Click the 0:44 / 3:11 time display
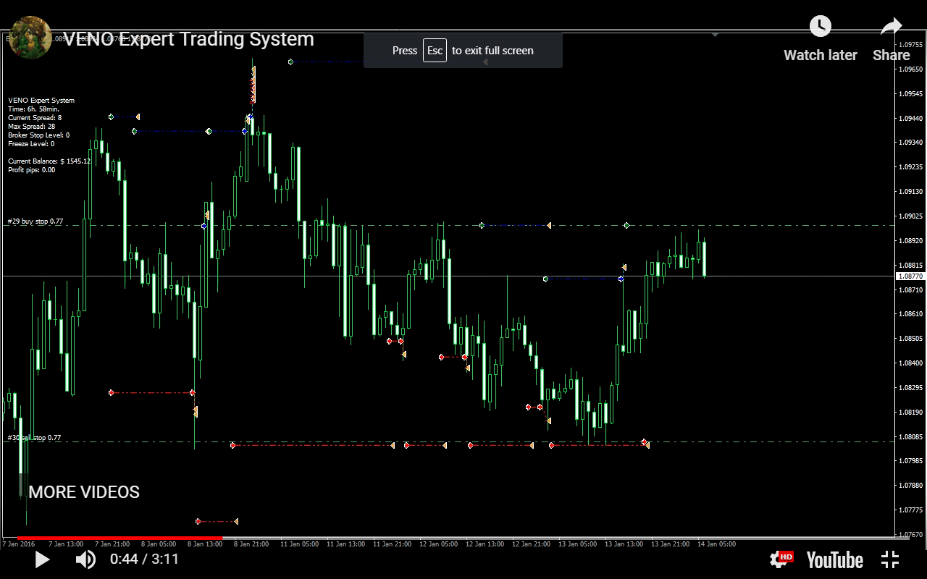This screenshot has height=579, width=927. (144, 559)
